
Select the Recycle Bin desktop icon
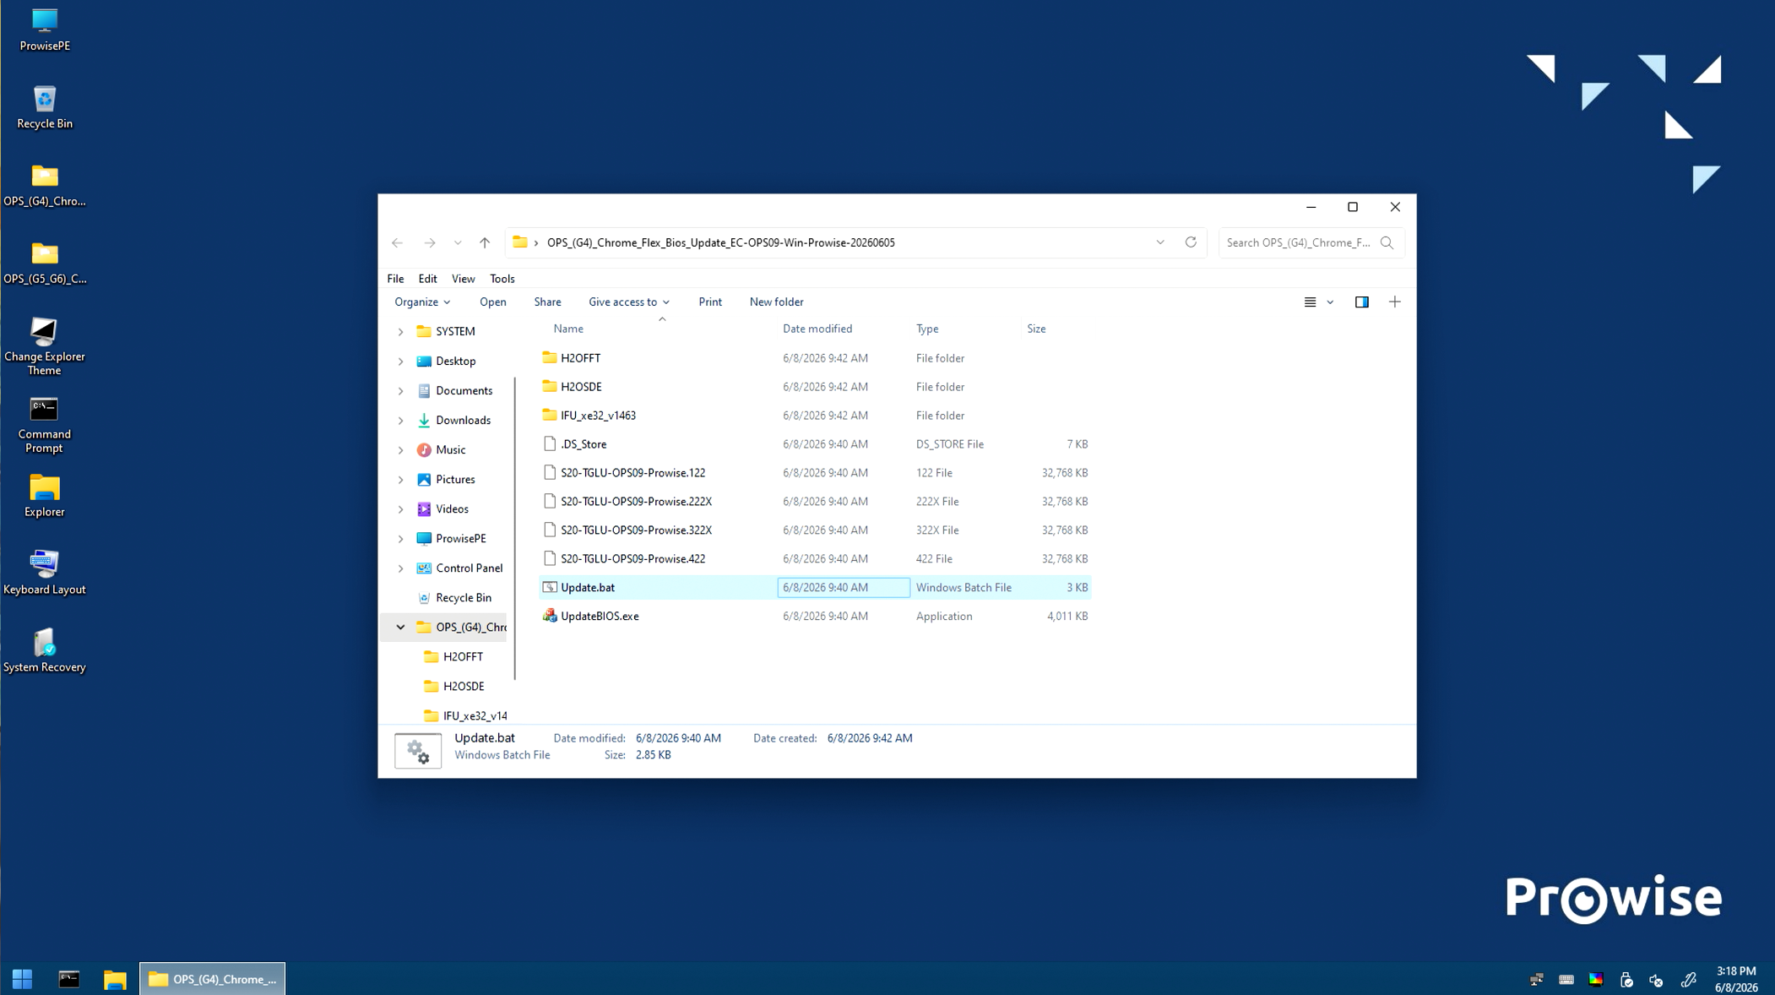pyautogui.click(x=44, y=106)
